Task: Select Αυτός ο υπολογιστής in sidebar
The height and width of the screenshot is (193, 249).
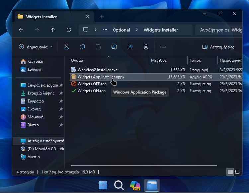Action: tap(38, 141)
